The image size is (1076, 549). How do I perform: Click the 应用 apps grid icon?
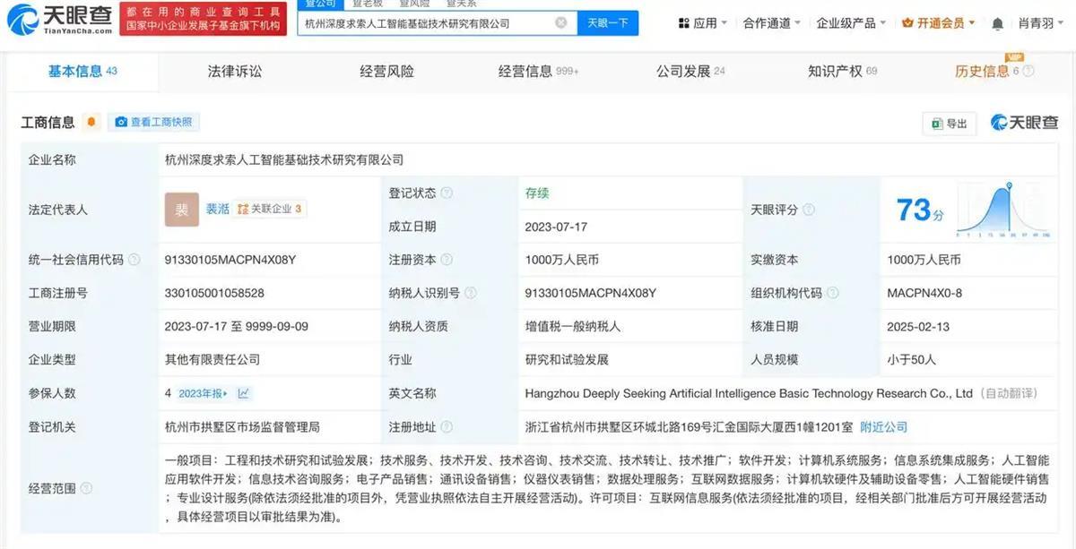click(x=685, y=22)
